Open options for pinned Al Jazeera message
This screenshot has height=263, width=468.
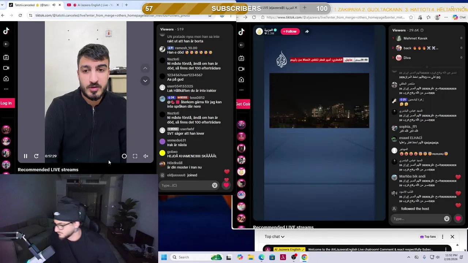pos(446,249)
